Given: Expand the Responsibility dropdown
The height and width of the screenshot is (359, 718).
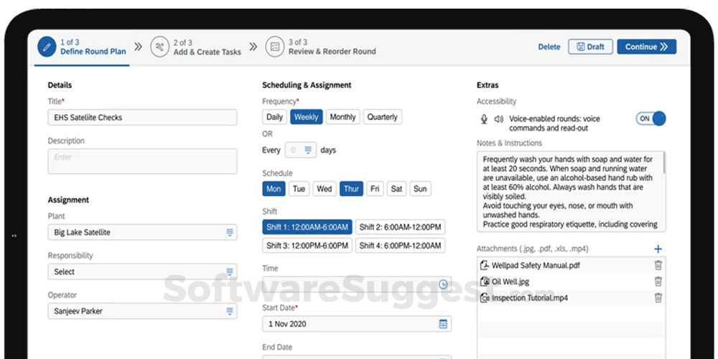Looking at the screenshot, I should [230, 272].
